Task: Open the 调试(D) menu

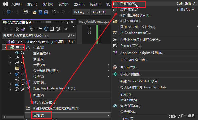Action: [95, 4]
